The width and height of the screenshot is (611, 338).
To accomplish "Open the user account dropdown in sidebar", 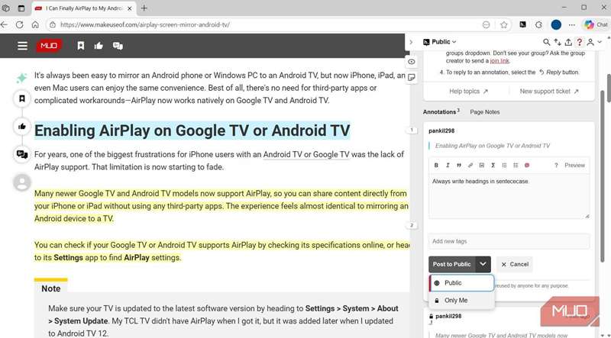I will tap(592, 42).
